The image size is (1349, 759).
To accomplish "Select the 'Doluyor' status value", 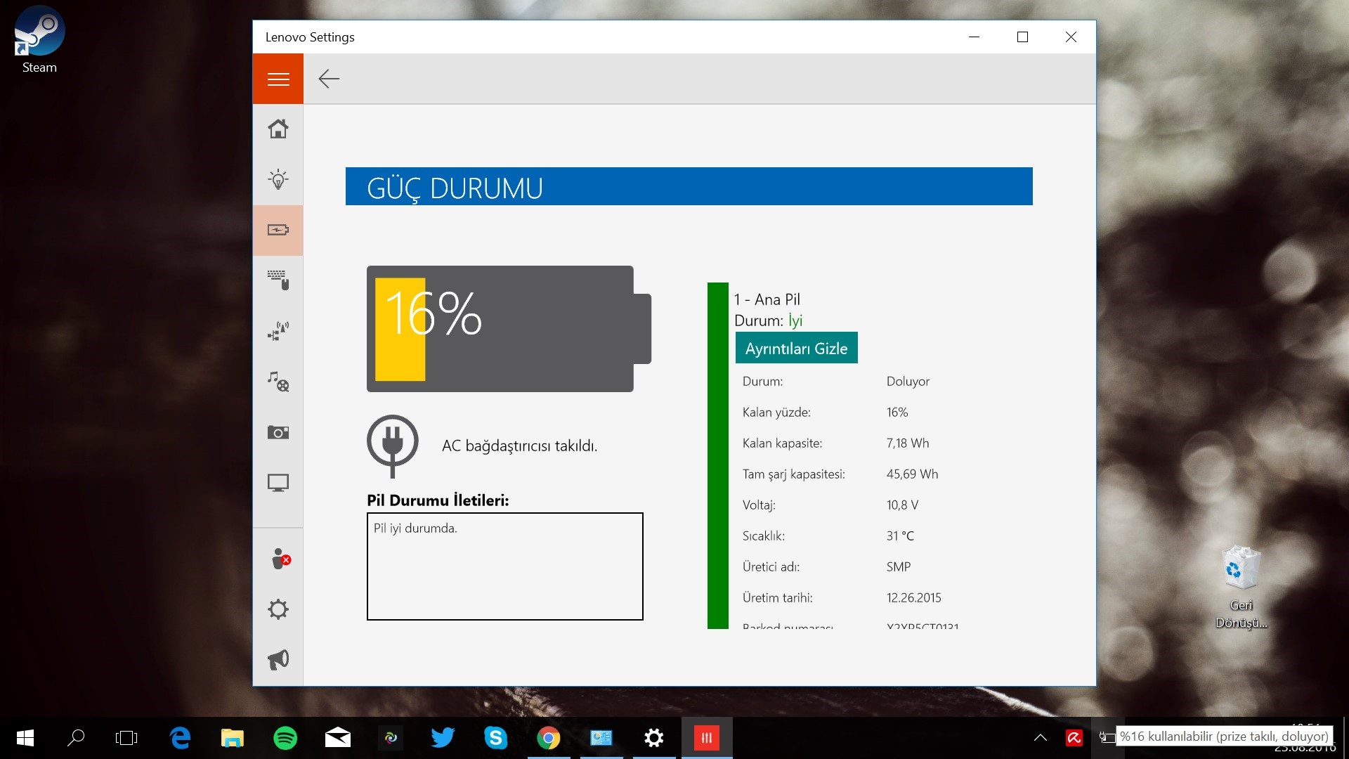I will tap(908, 382).
